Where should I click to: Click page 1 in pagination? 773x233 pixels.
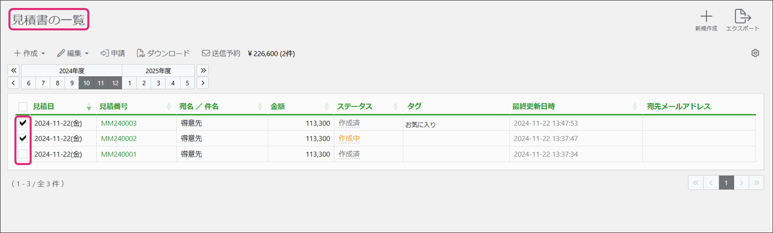click(x=726, y=183)
